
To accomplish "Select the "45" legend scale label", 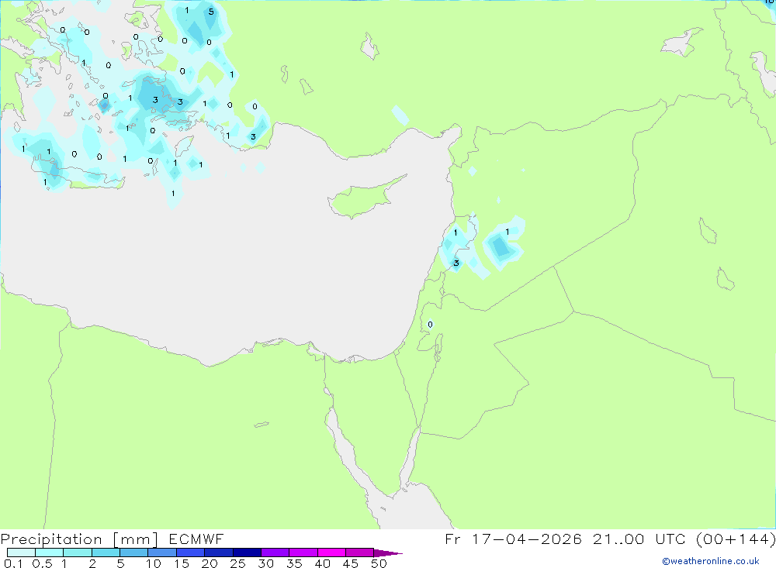I will click(x=351, y=563).
